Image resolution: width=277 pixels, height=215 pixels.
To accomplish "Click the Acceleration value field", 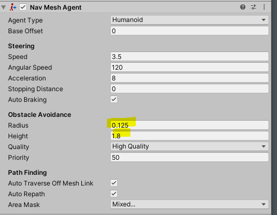I will tap(189, 78).
